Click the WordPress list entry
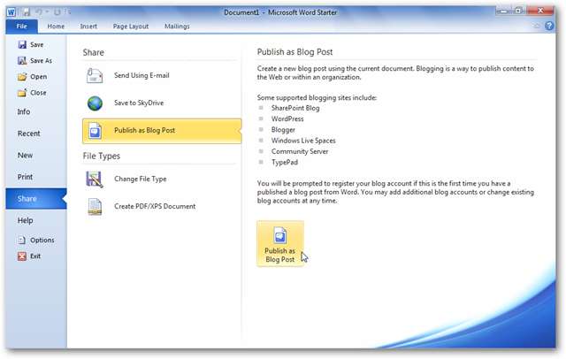566x359 pixels. coord(287,119)
